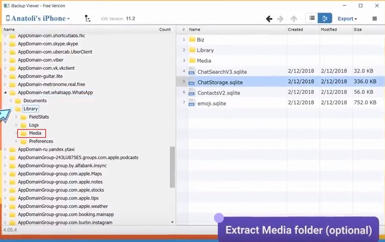
Task: Select AppDomain-metronome.real.free entry
Action: coord(51,84)
